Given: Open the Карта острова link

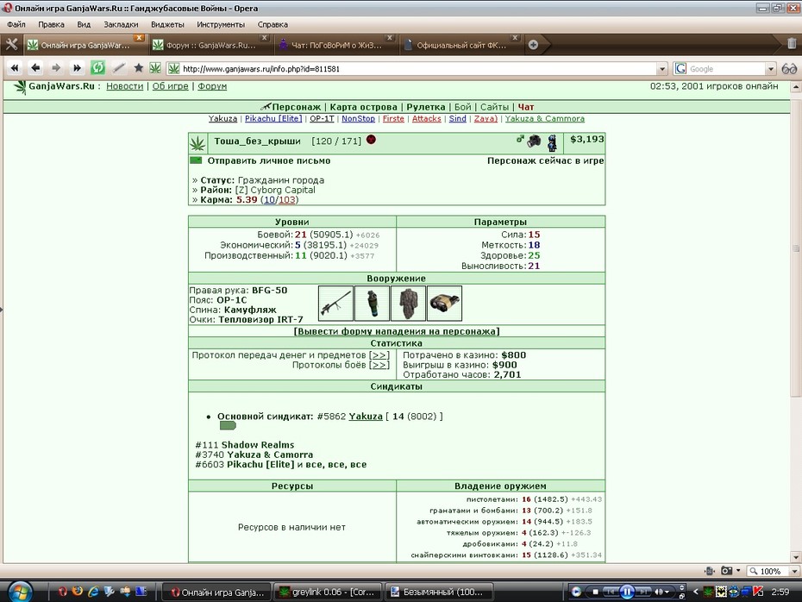Looking at the screenshot, I should click(x=363, y=107).
